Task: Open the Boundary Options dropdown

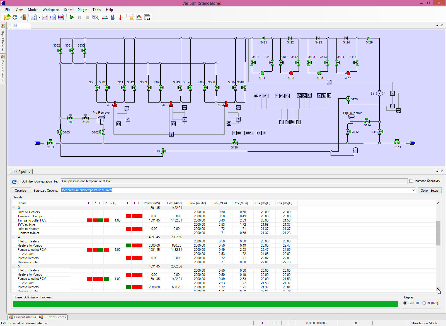Action: [413, 190]
